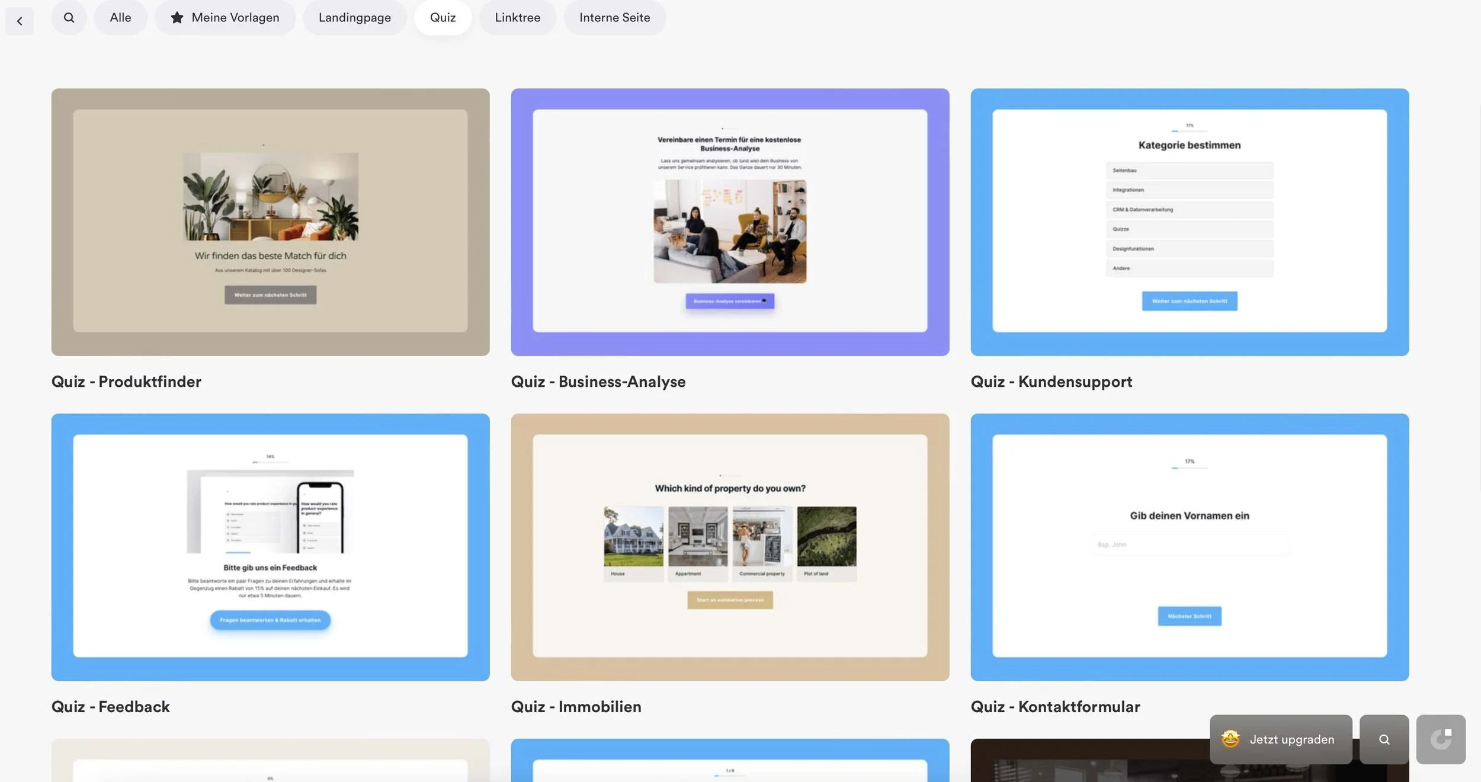Click the emoji on Jetzt upgraden
Viewport: 1481px width, 782px height.
[1230, 739]
